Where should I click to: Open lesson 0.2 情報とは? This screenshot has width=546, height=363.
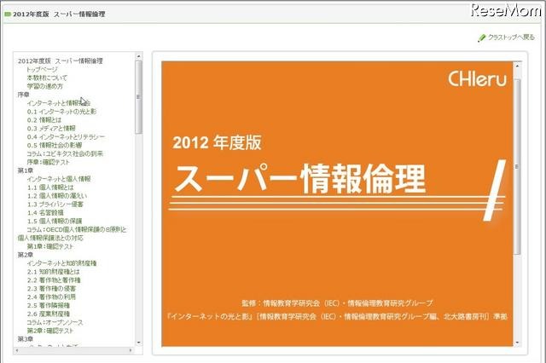click(x=44, y=120)
